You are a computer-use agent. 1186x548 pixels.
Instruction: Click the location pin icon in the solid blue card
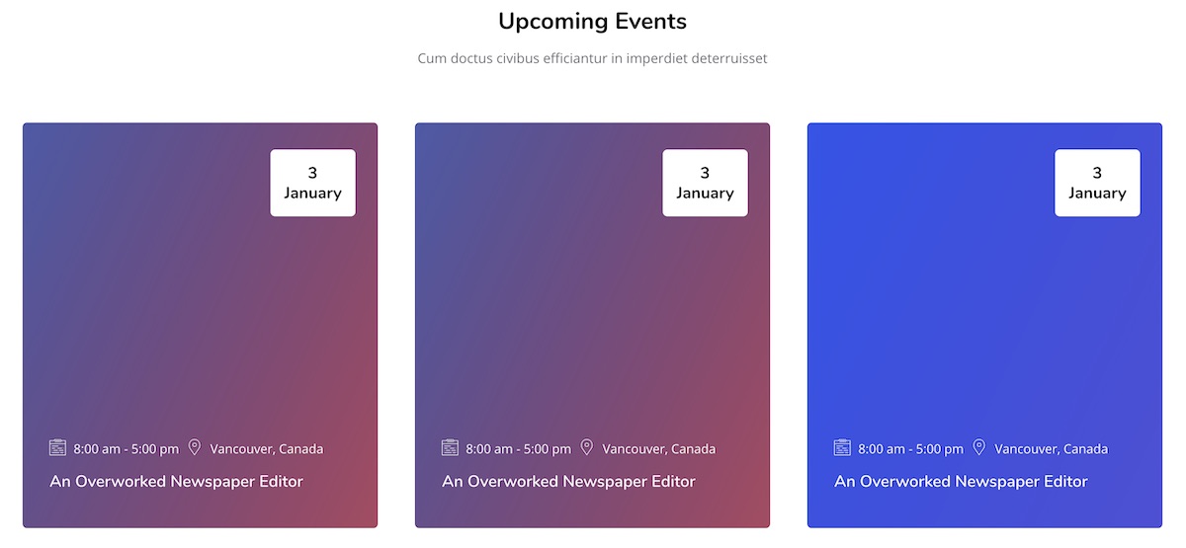click(x=979, y=447)
